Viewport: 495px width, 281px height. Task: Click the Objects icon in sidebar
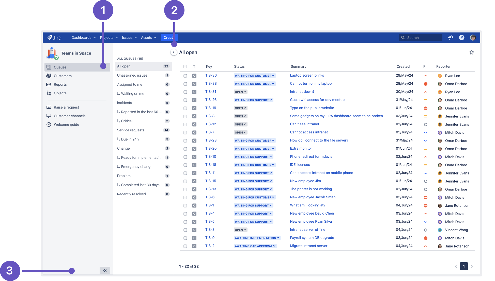(48, 93)
